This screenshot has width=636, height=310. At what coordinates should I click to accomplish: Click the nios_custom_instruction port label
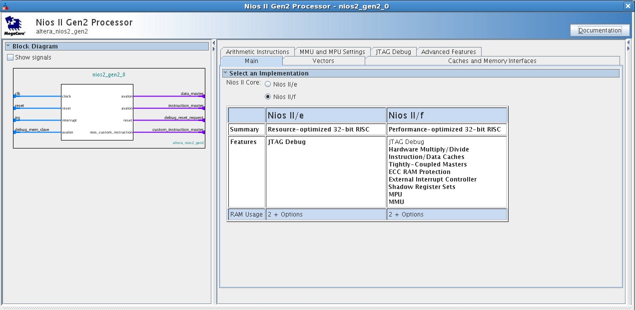click(x=111, y=132)
